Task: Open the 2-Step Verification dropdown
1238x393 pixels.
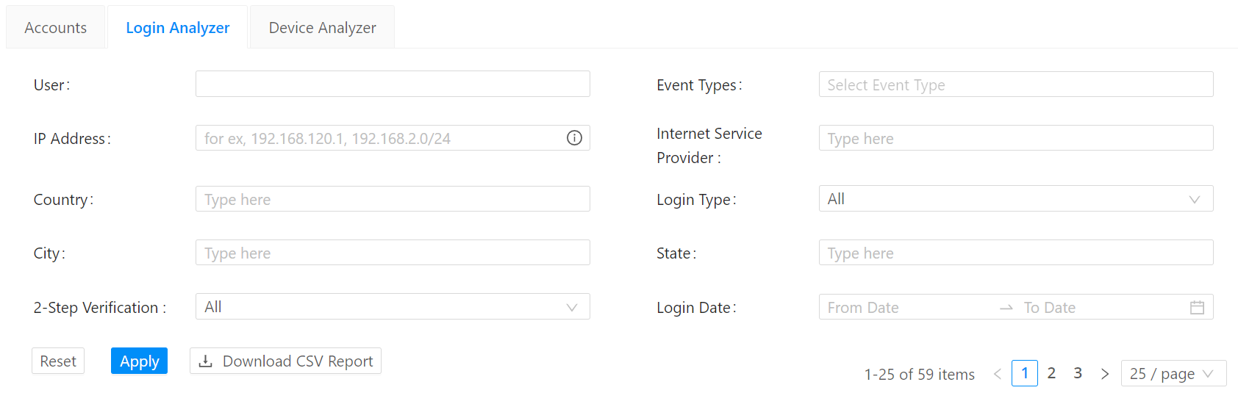Action: point(392,307)
